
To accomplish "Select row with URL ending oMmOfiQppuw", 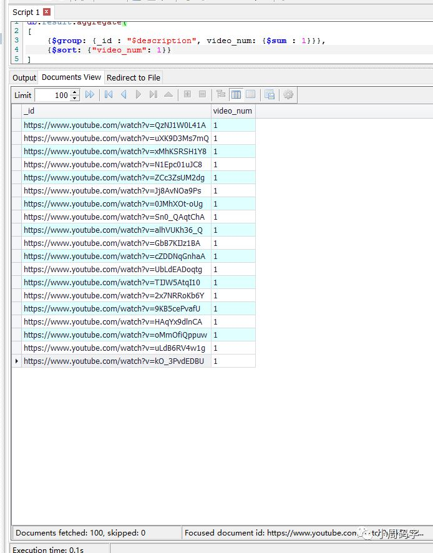I will tap(116, 335).
